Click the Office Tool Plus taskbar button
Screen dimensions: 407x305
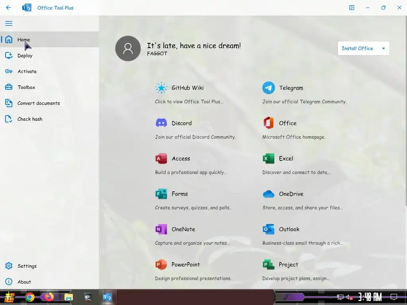(x=107, y=297)
